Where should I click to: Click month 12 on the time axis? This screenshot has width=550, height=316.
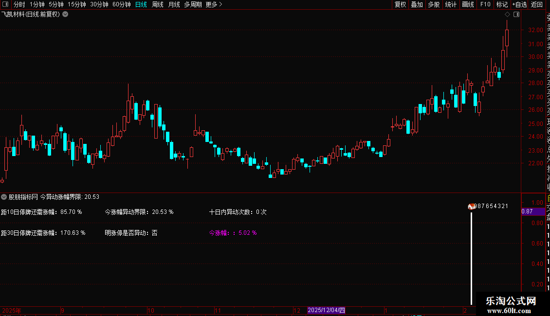(x=297, y=310)
